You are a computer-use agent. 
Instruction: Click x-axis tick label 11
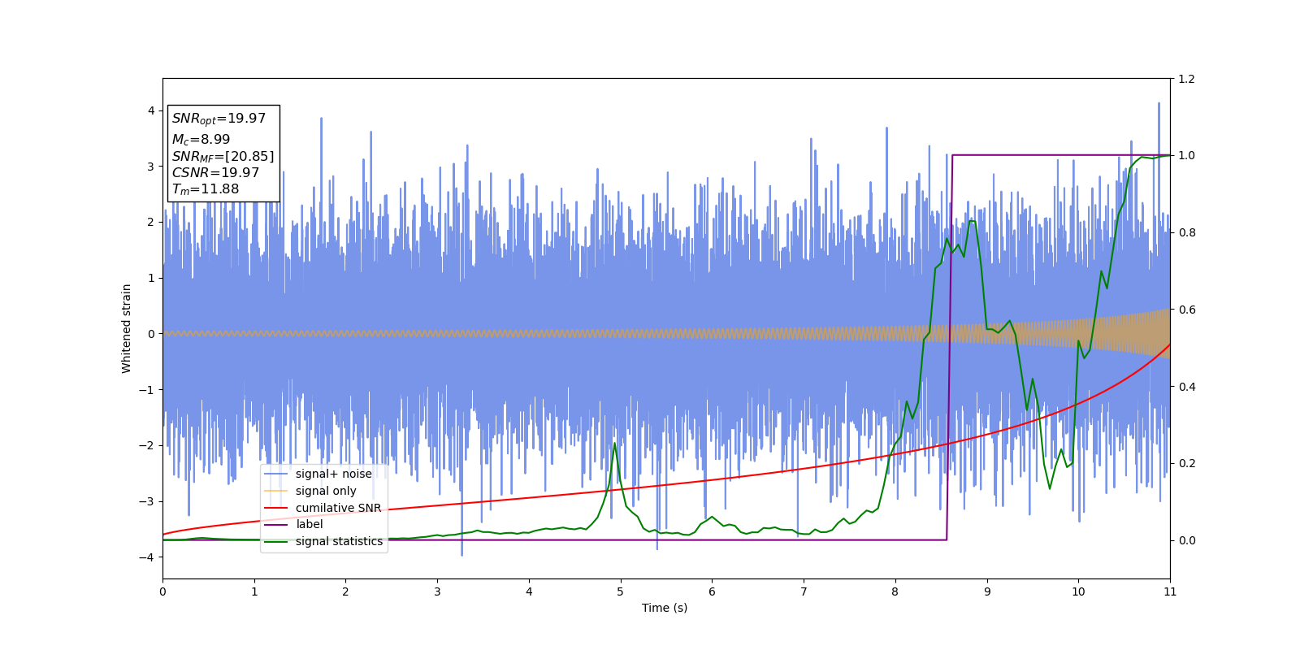pyautogui.click(x=1170, y=591)
